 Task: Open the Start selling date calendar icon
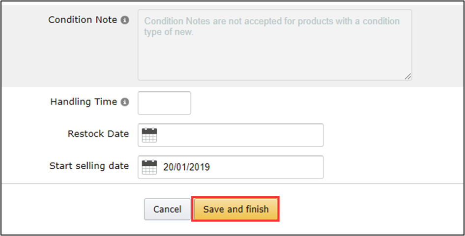coord(149,167)
